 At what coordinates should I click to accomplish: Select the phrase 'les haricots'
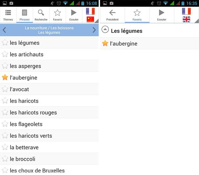pyautogui.click(x=24, y=101)
